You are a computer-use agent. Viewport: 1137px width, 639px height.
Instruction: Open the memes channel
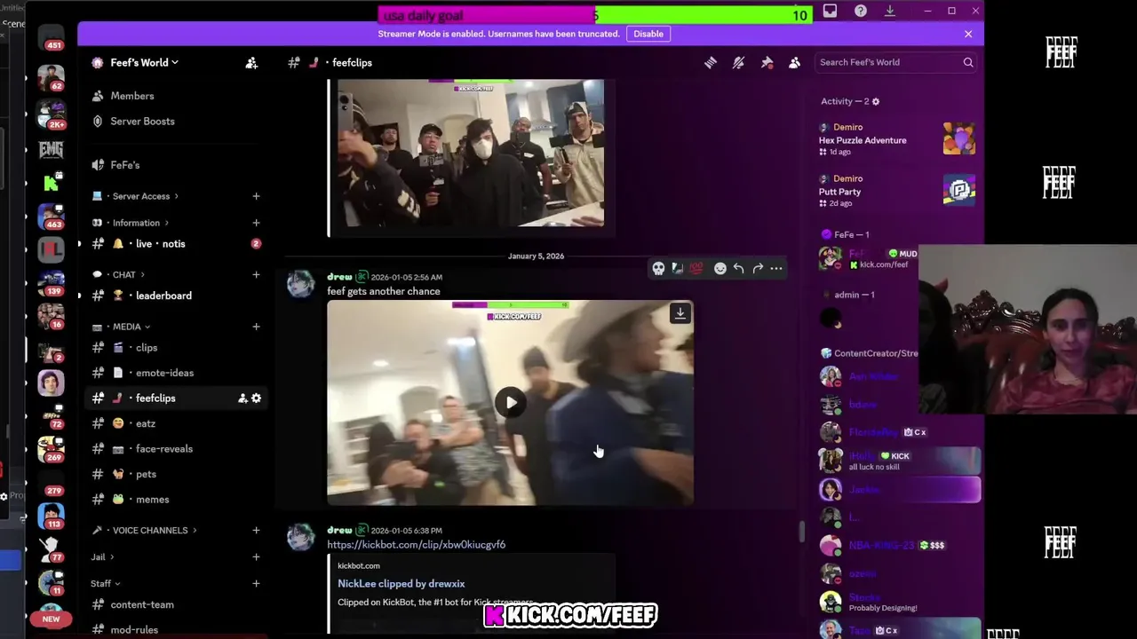pos(174,500)
